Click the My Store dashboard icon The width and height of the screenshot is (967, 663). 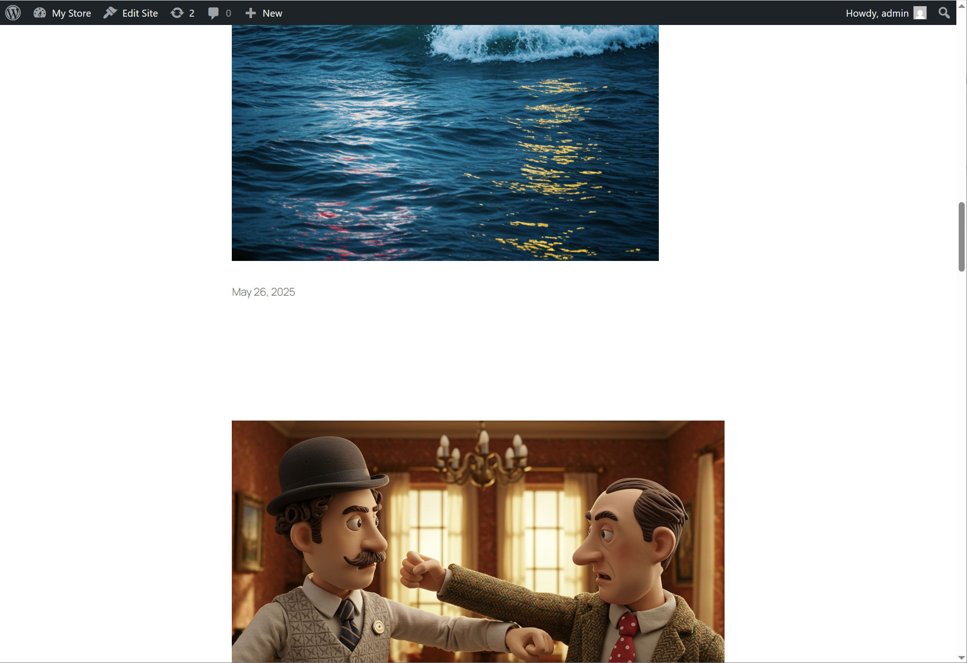click(x=40, y=12)
